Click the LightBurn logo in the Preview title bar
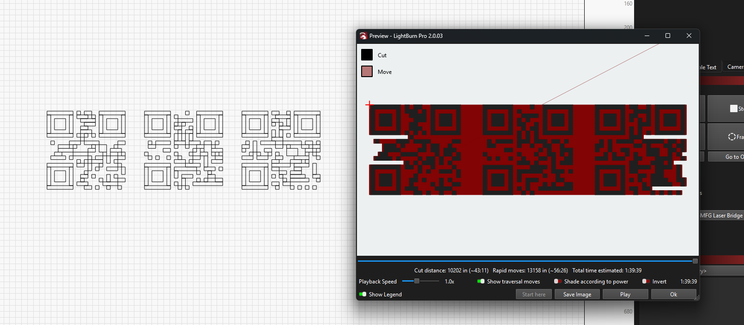Image resolution: width=744 pixels, height=325 pixels. pyautogui.click(x=363, y=36)
